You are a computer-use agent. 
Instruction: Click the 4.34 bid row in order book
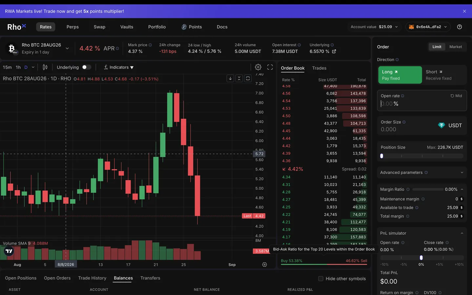tap(324, 177)
